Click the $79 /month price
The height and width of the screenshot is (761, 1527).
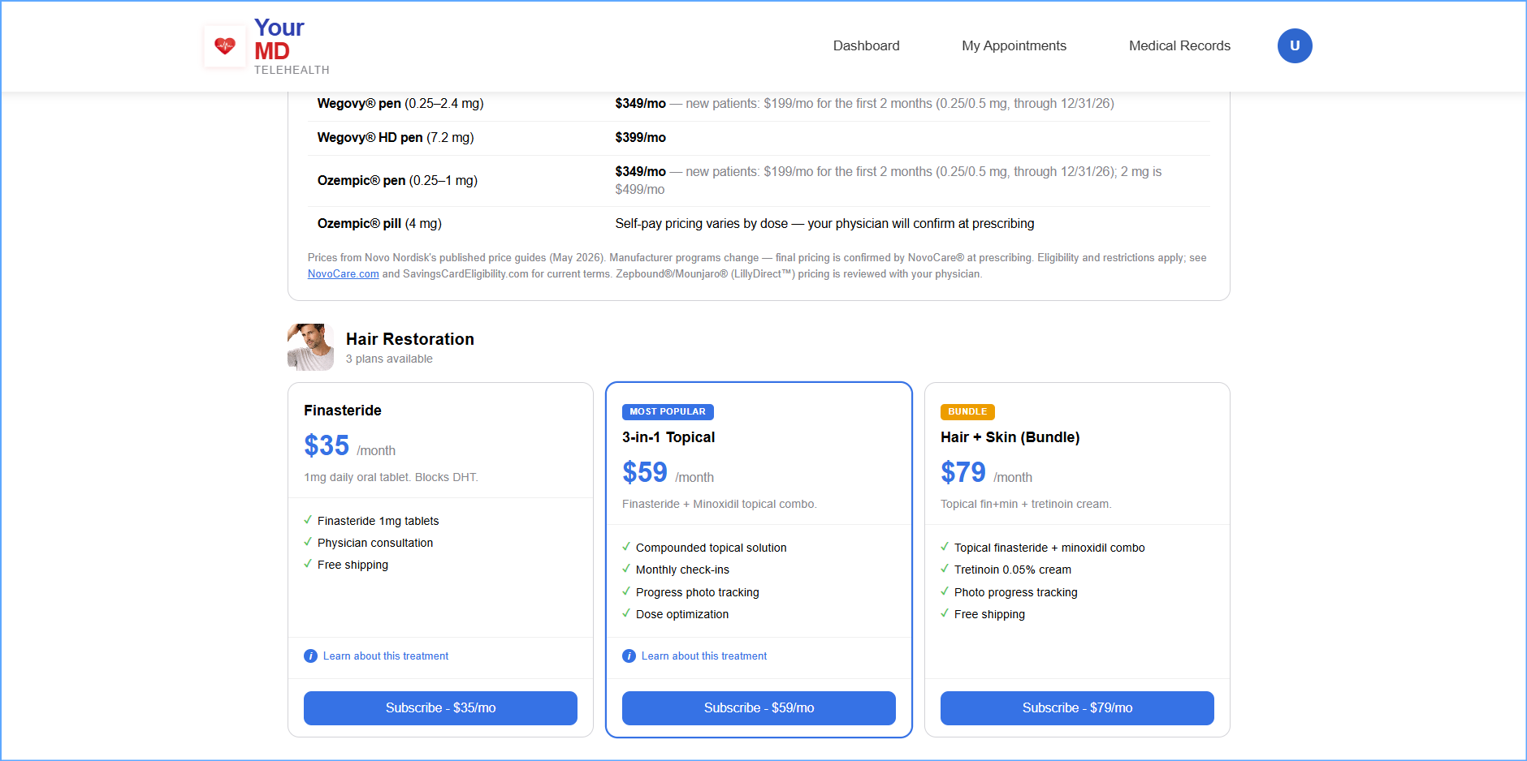(987, 473)
